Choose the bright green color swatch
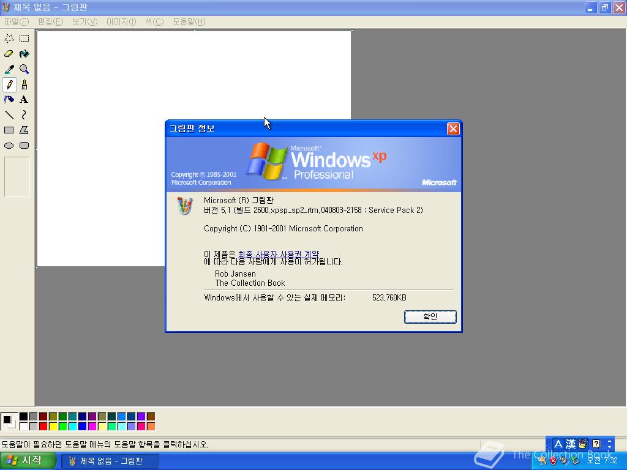Screen dimensions: 627x470 tap(63, 427)
